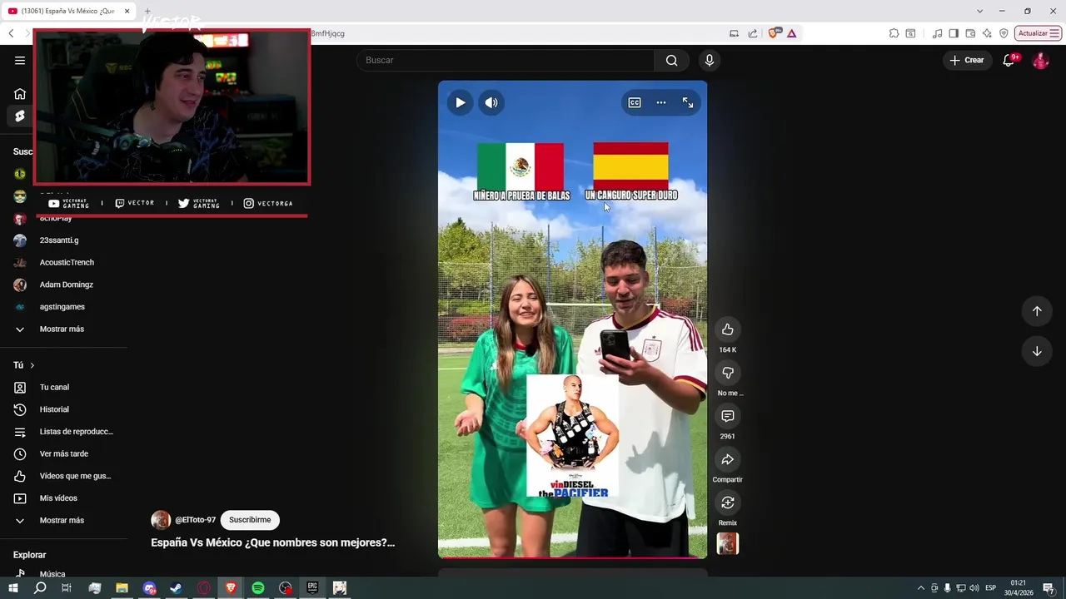Go to next Short with down arrow
Image resolution: width=1066 pixels, height=599 pixels.
[1037, 351]
